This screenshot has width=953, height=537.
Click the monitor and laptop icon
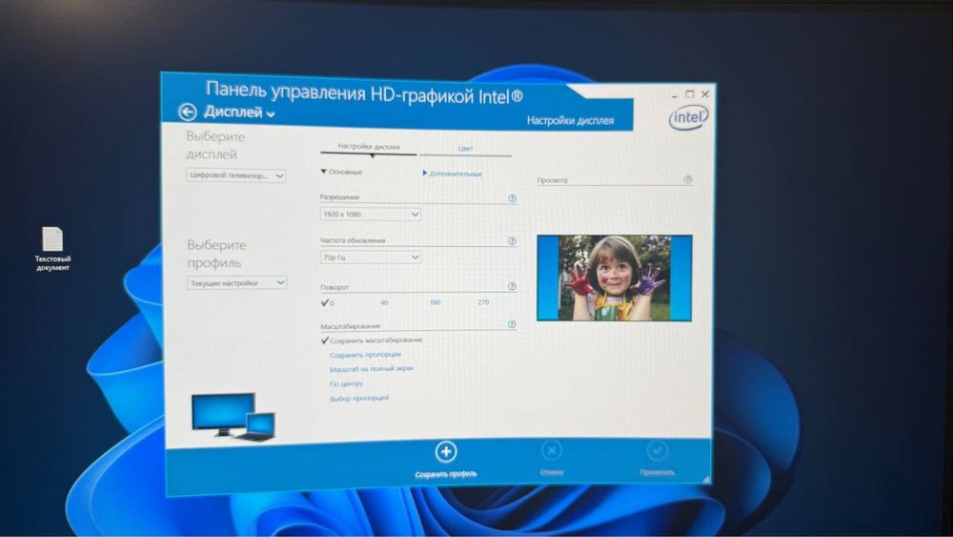tap(233, 417)
